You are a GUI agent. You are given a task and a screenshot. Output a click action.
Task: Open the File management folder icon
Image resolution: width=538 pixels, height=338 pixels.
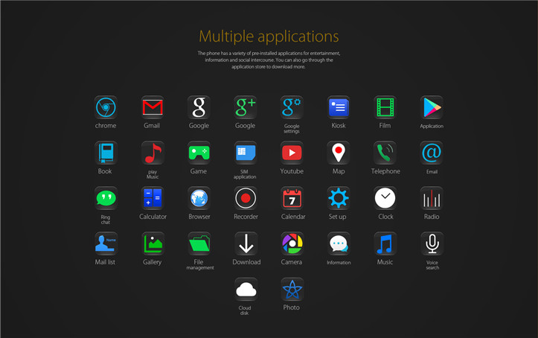pyautogui.click(x=199, y=243)
